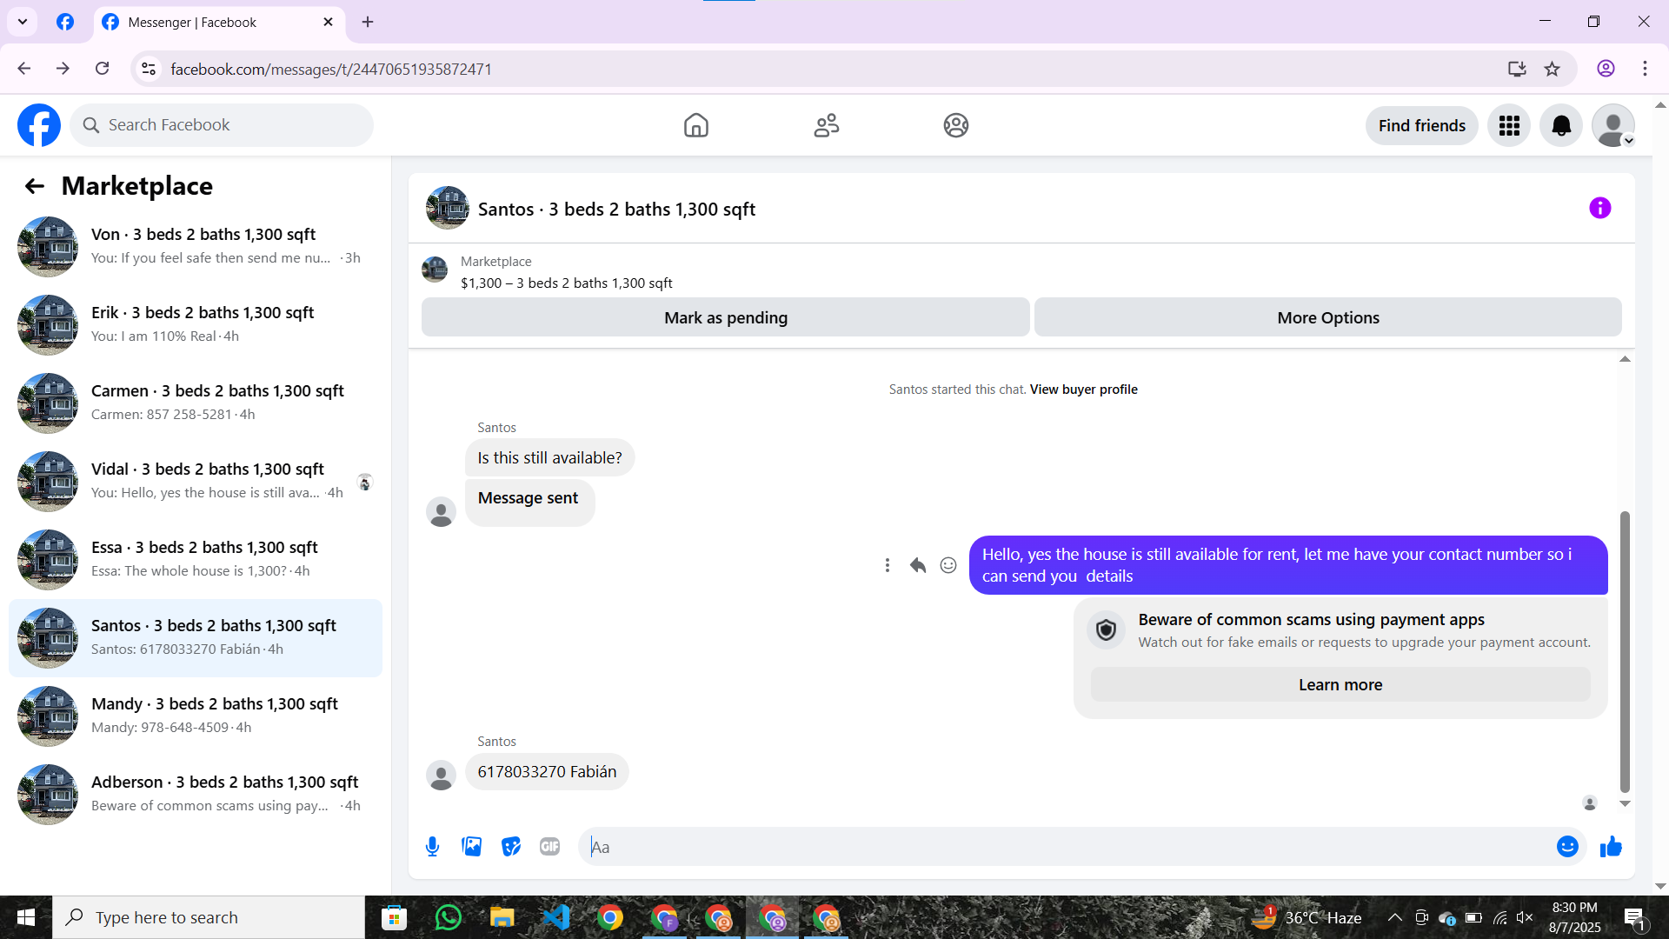Select the '6178033270 Fabián' message bubble
This screenshot has width=1669, height=939.
click(547, 772)
